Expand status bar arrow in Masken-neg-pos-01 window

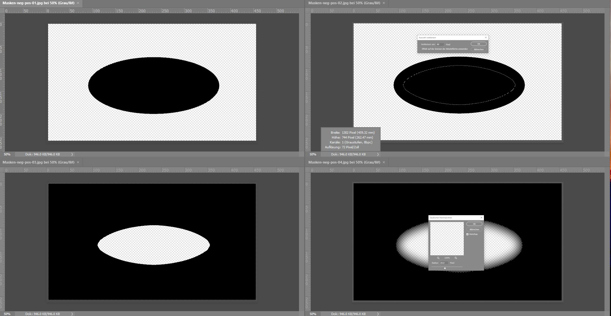[72, 154]
